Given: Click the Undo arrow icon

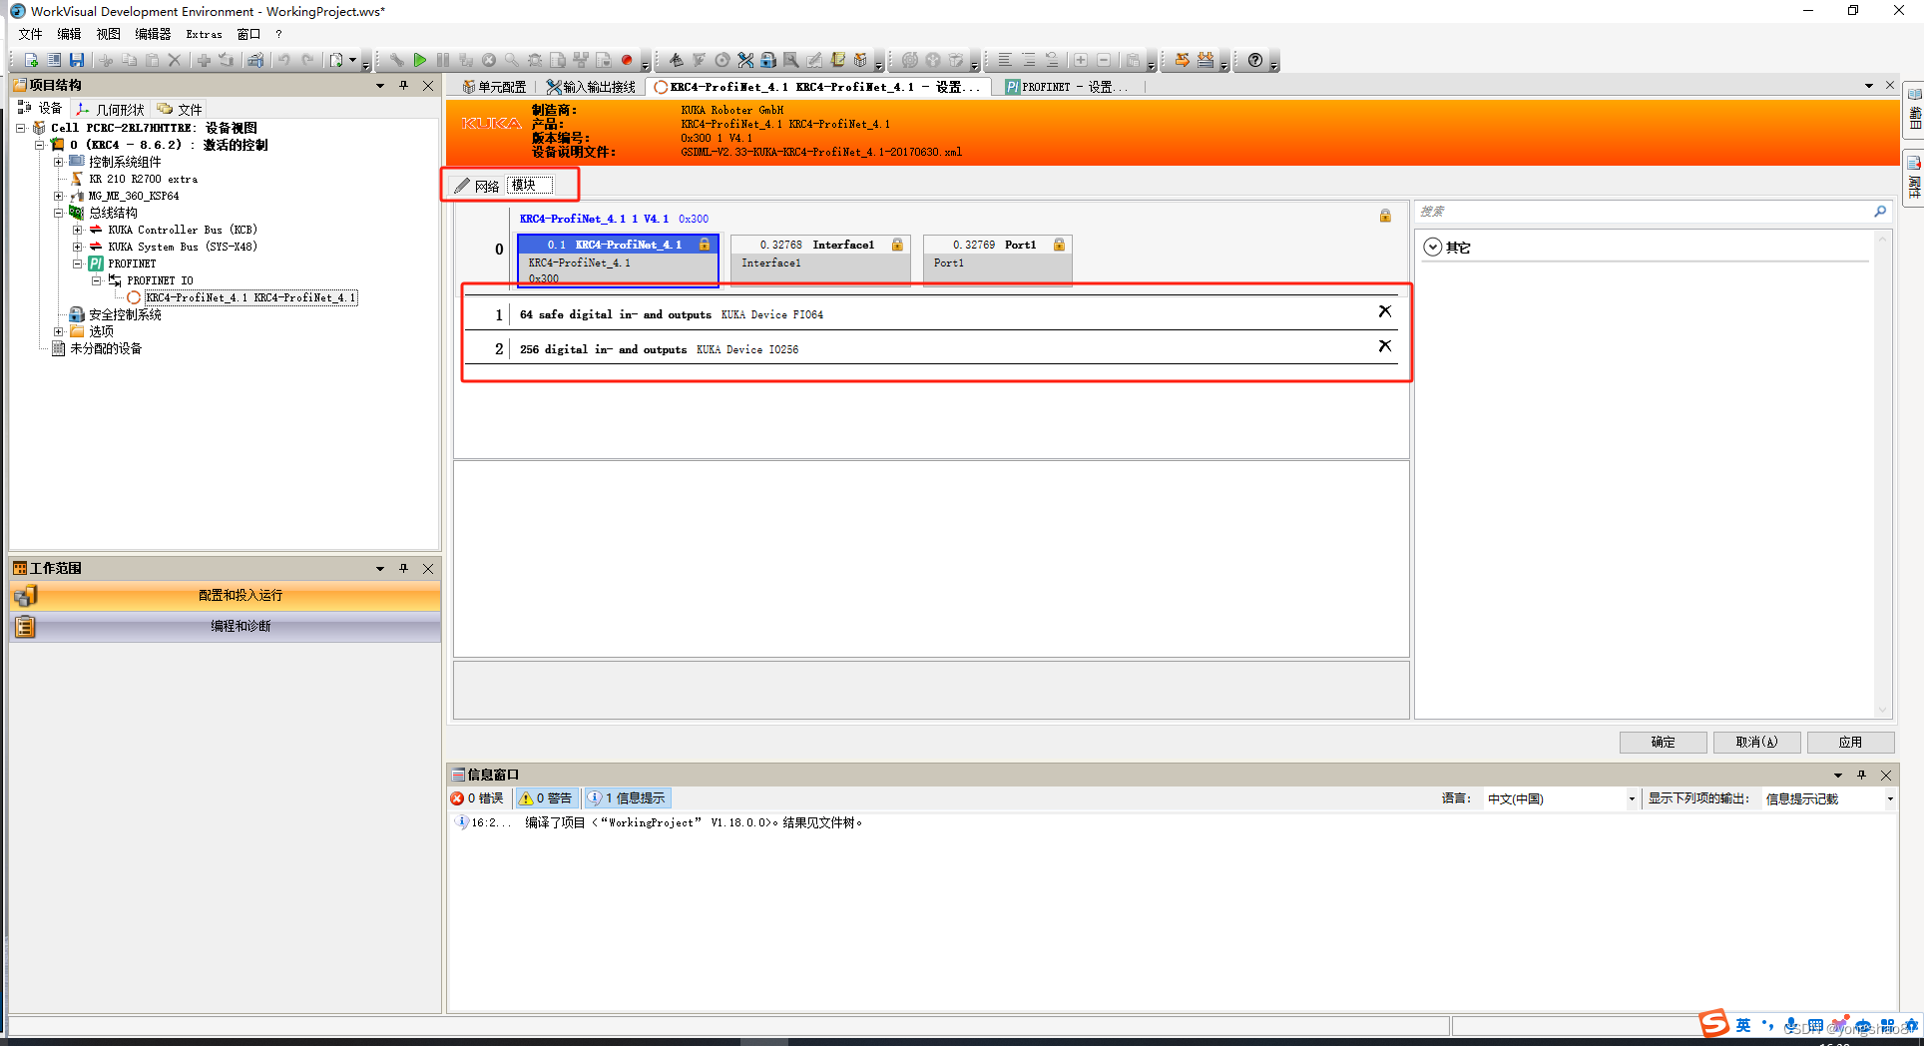Looking at the screenshot, I should pyautogui.click(x=284, y=60).
